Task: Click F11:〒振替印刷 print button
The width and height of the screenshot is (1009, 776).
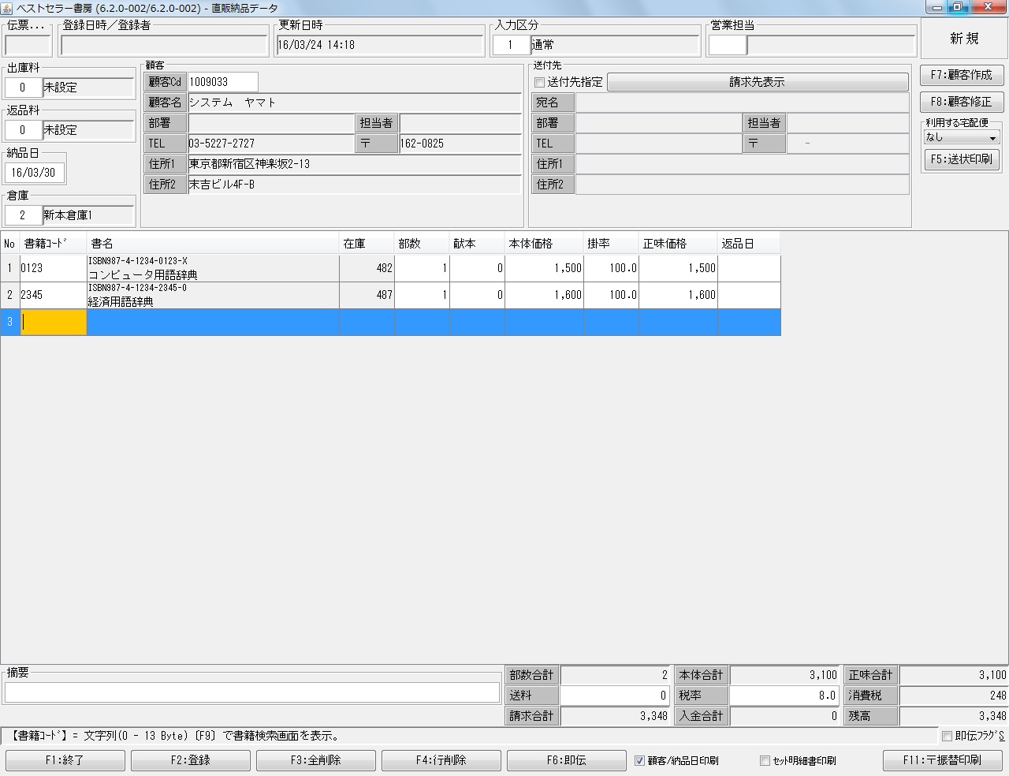Action: (943, 760)
